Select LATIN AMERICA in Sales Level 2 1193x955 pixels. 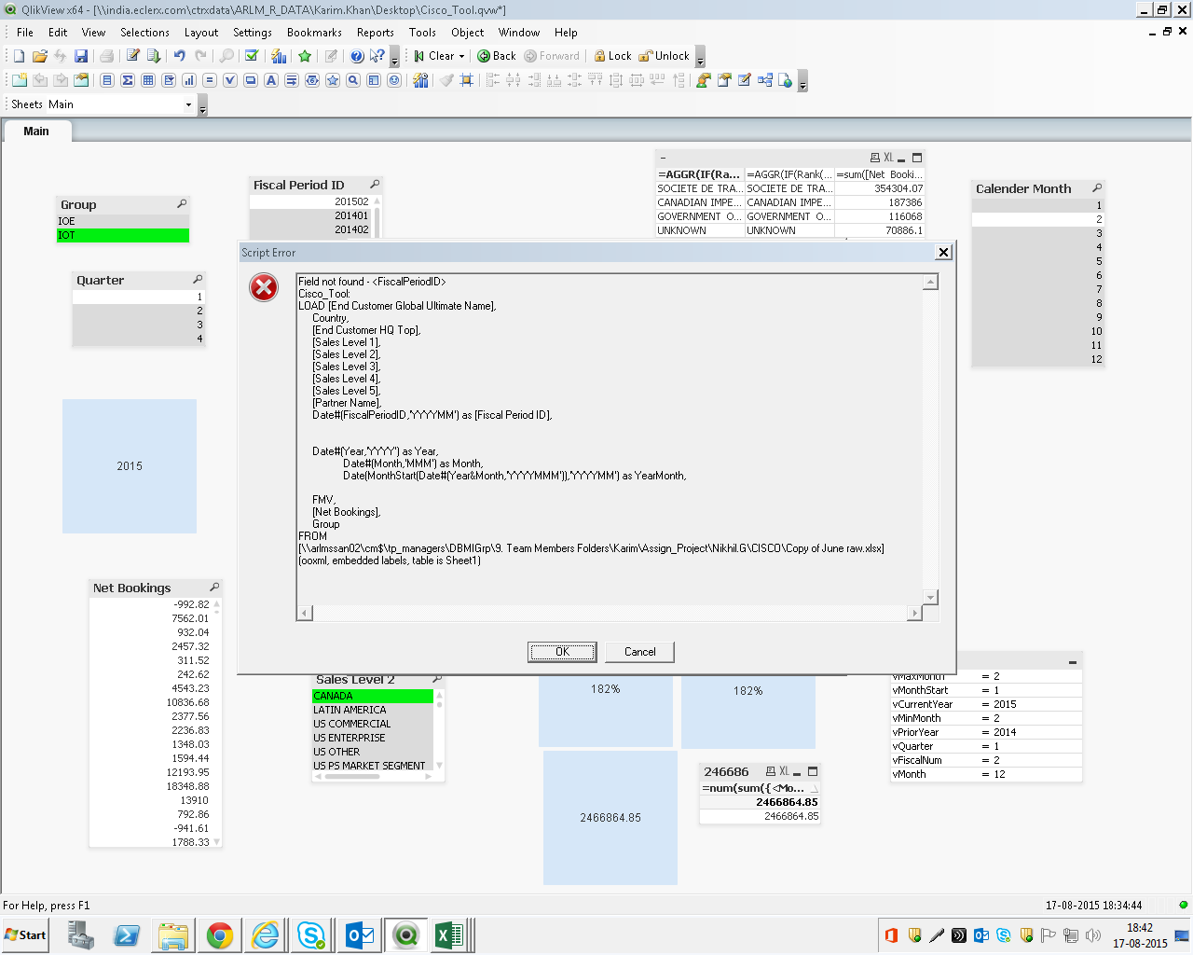coord(373,710)
